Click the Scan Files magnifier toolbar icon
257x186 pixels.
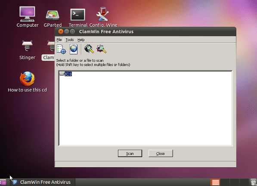[x=102, y=49]
